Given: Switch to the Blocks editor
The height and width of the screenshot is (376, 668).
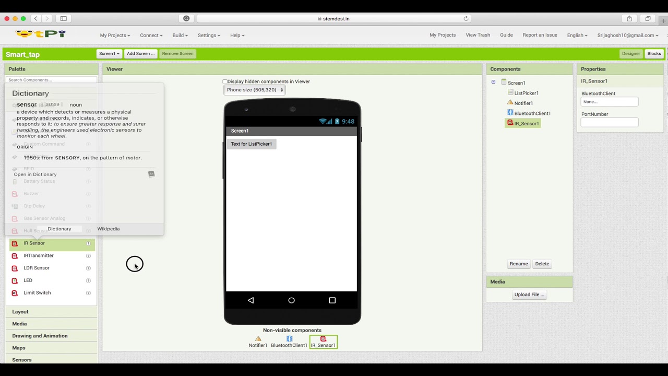Looking at the screenshot, I should 654,53.
